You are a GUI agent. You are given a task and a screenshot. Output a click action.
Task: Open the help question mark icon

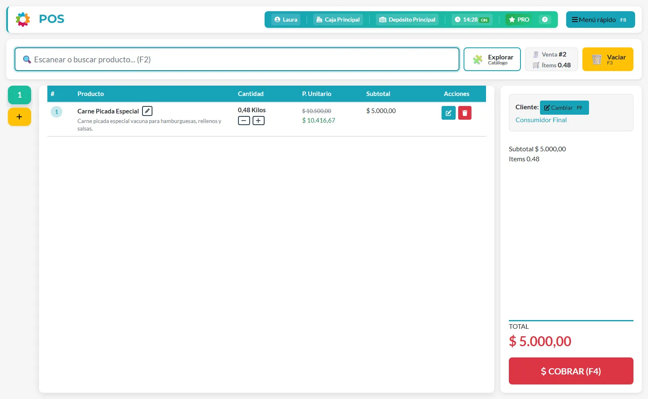(545, 20)
